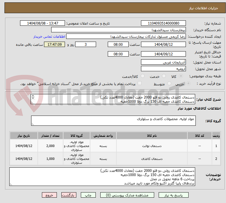Click the 'گروه کالا' column header
The image size is (226, 203).
77,136
